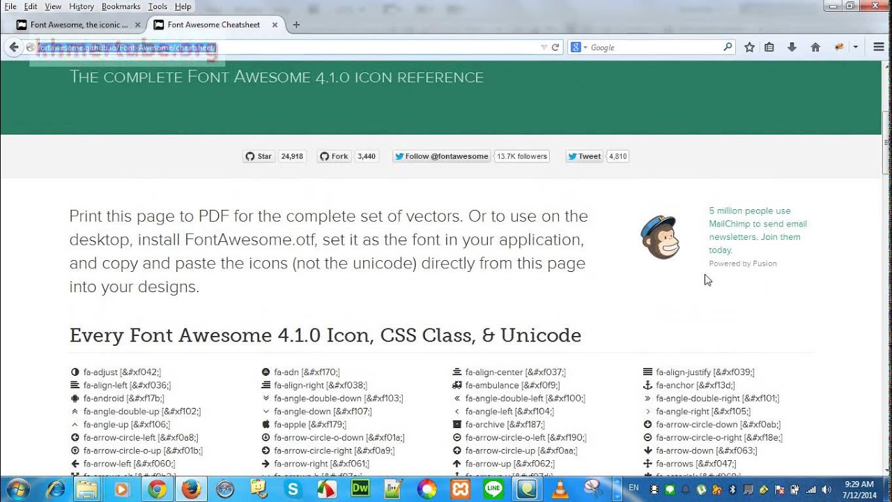Click the EN language indicator in tray
Viewport: 892px width, 502px height.
click(633, 487)
